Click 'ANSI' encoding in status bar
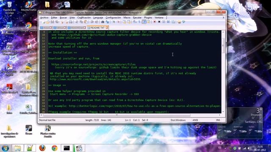271x152 pixels. pyautogui.click(x=195, y=120)
